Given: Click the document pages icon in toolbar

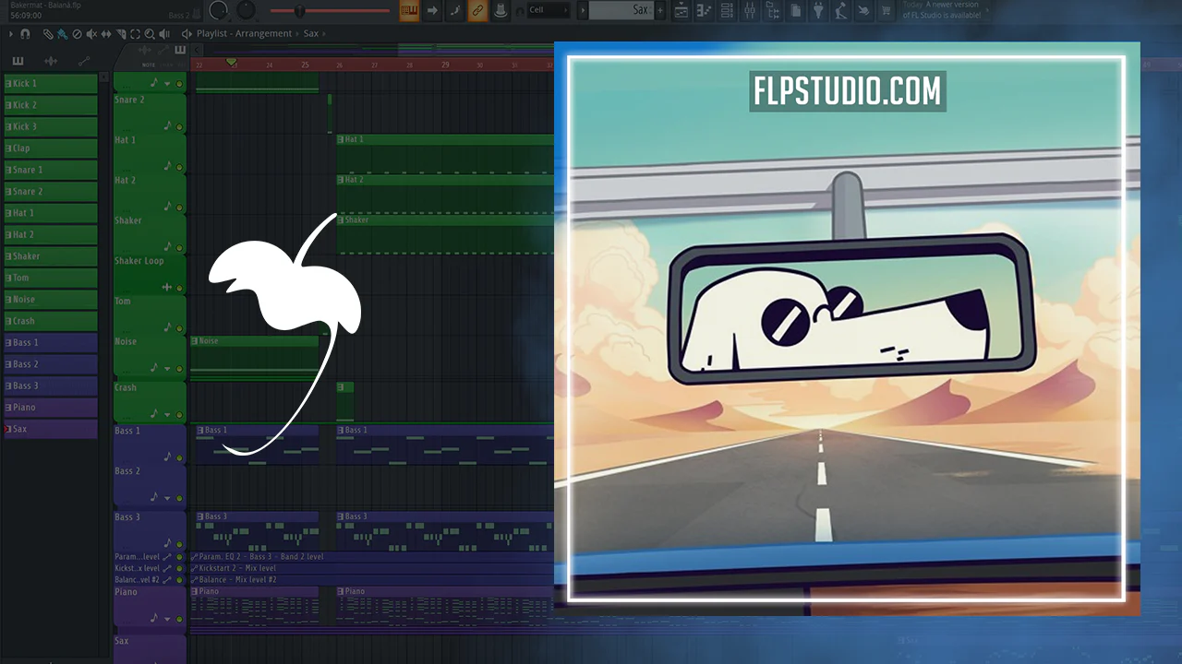Looking at the screenshot, I should pyautogui.click(x=796, y=11).
